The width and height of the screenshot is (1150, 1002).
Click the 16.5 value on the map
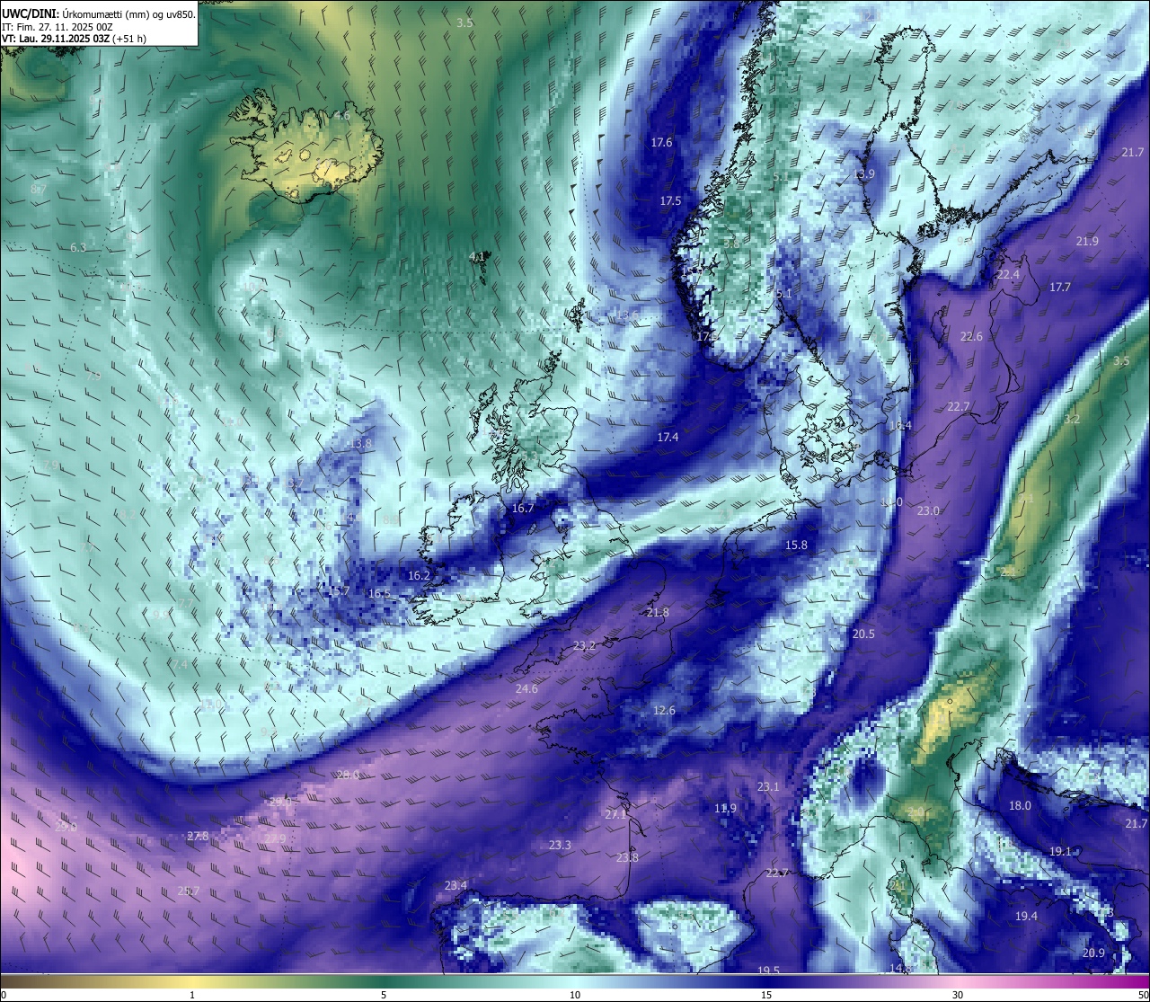(380, 593)
